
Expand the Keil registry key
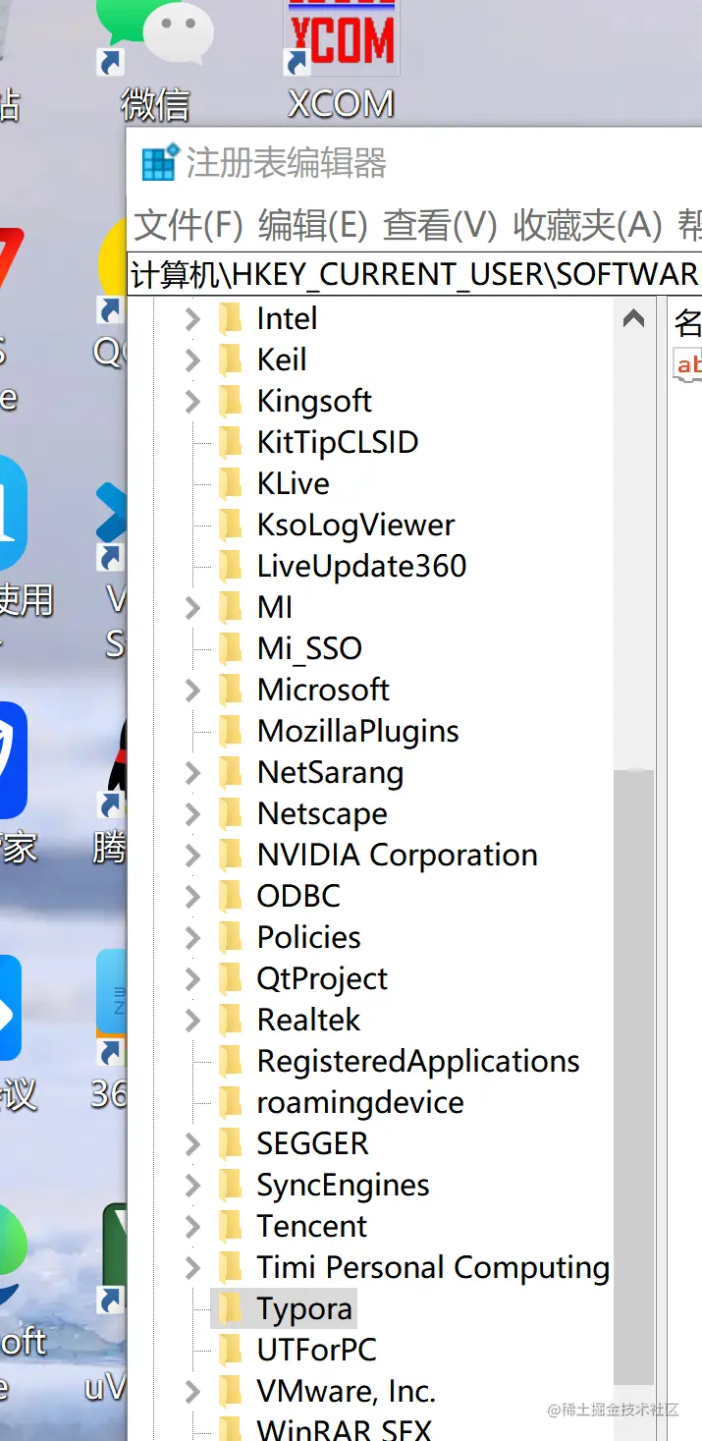(x=192, y=360)
